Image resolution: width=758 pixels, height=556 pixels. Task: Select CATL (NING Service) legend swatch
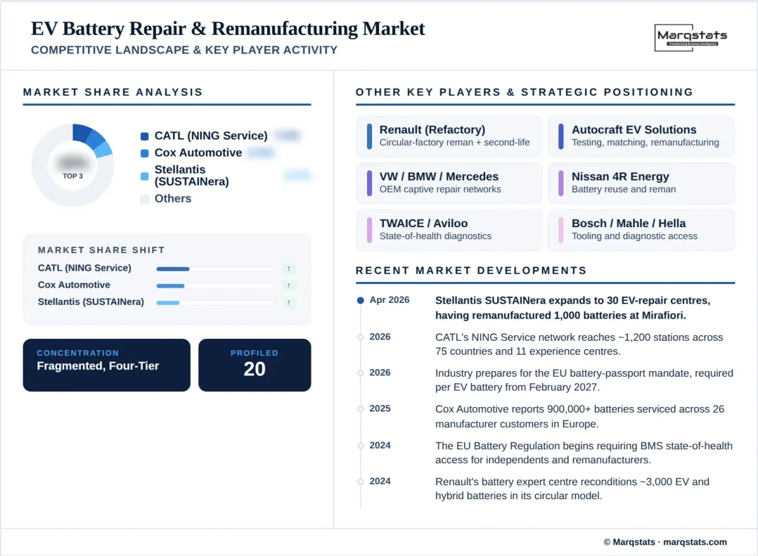[x=145, y=136]
